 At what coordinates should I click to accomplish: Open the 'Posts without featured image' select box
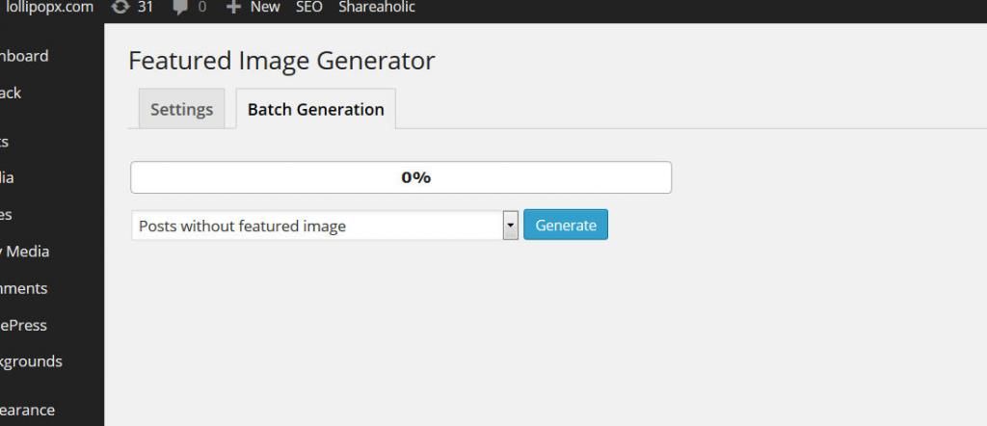325,226
